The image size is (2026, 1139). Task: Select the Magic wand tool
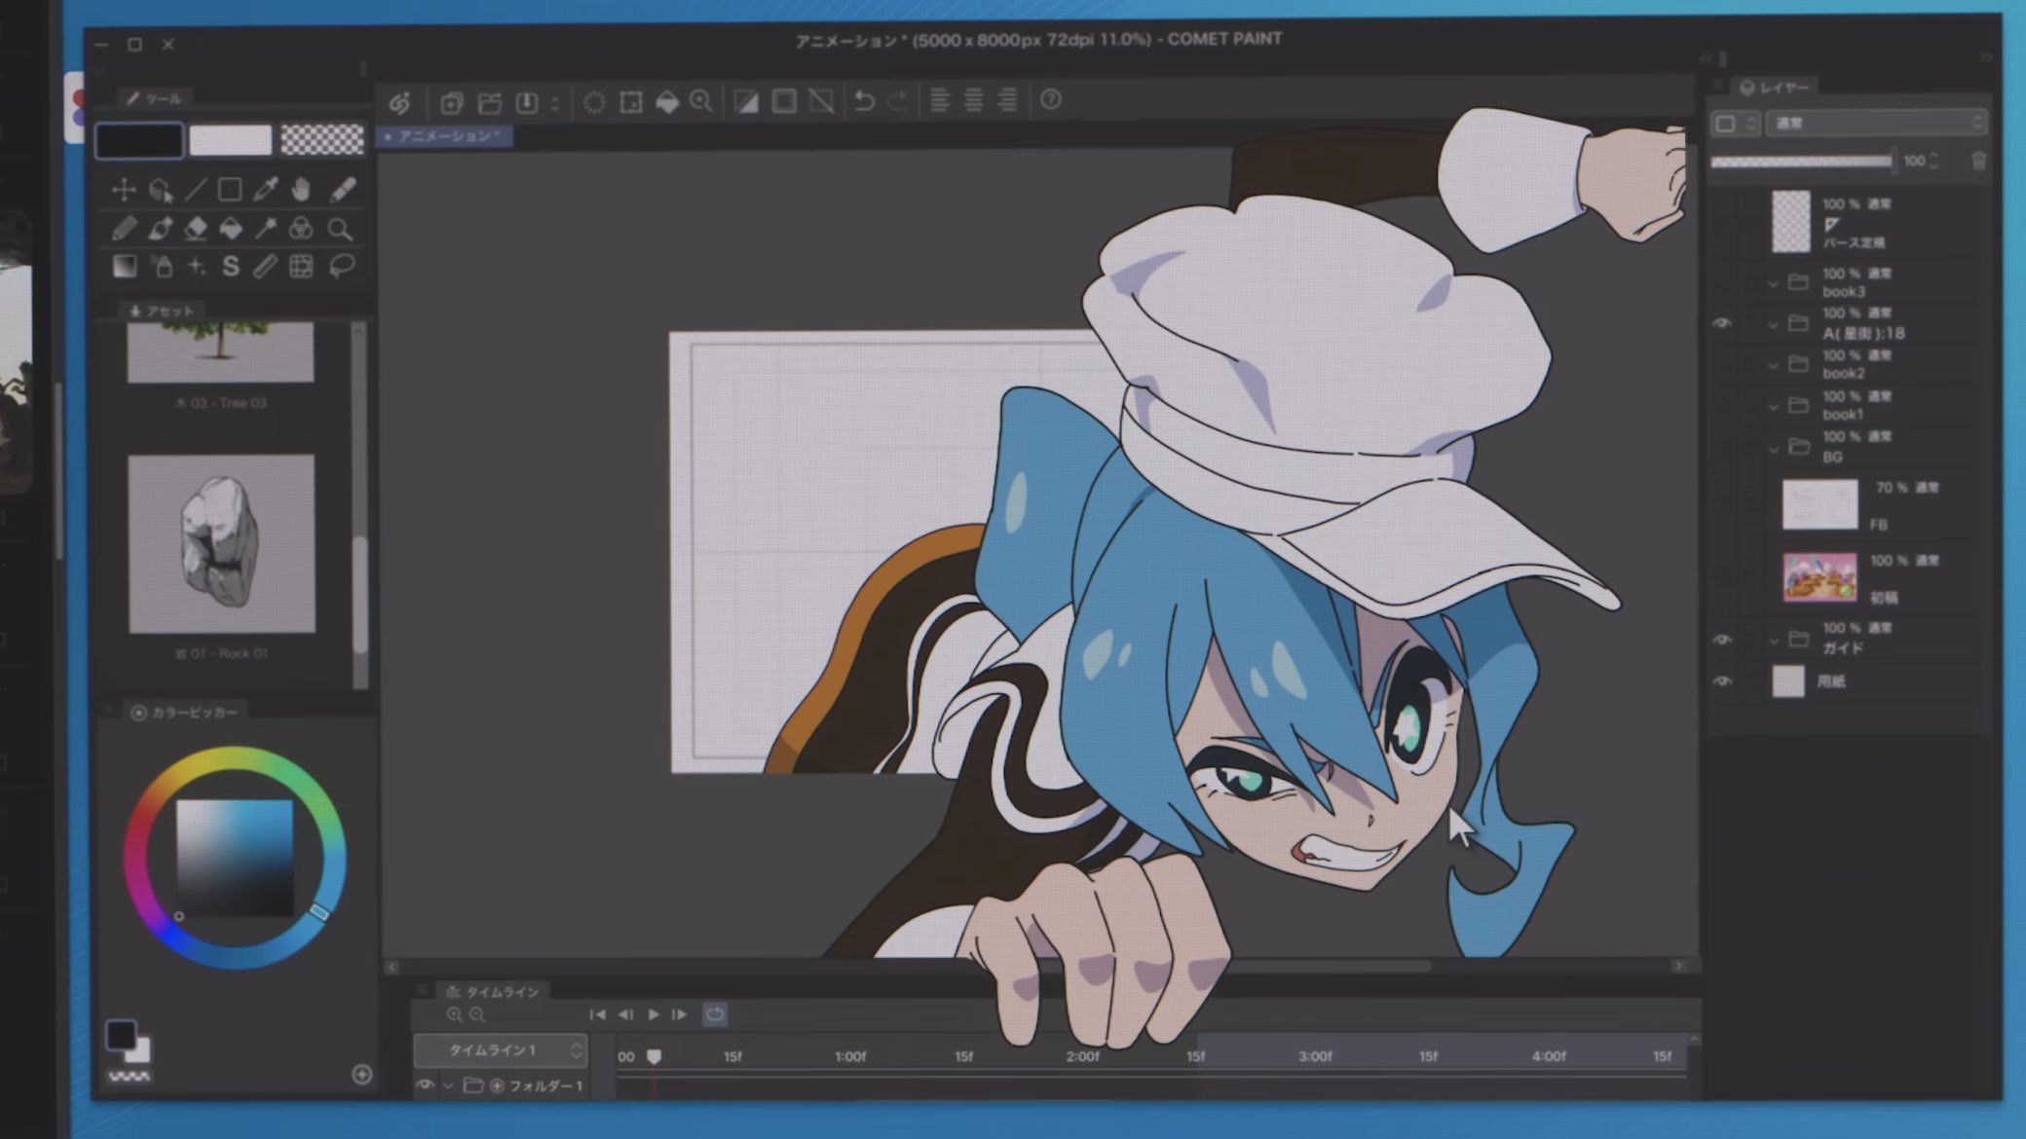(265, 229)
